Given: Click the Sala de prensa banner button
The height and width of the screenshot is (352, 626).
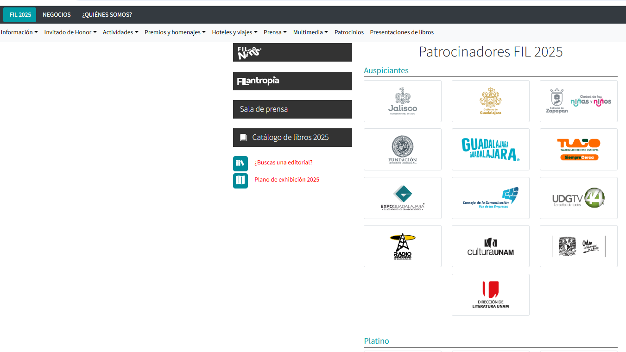Looking at the screenshot, I should click(x=292, y=109).
